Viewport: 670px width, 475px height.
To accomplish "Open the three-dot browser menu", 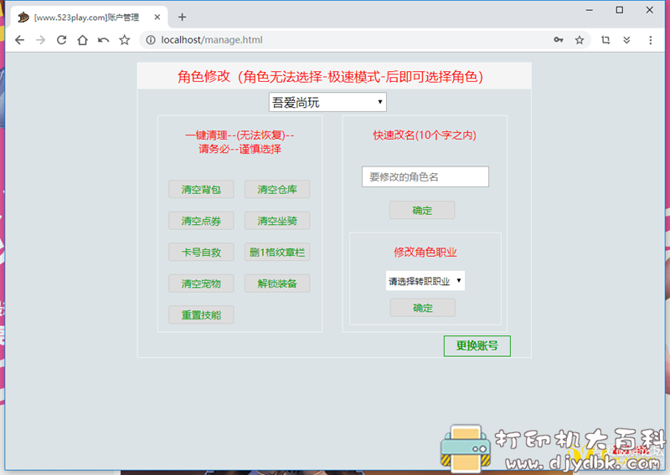I will click(x=651, y=40).
